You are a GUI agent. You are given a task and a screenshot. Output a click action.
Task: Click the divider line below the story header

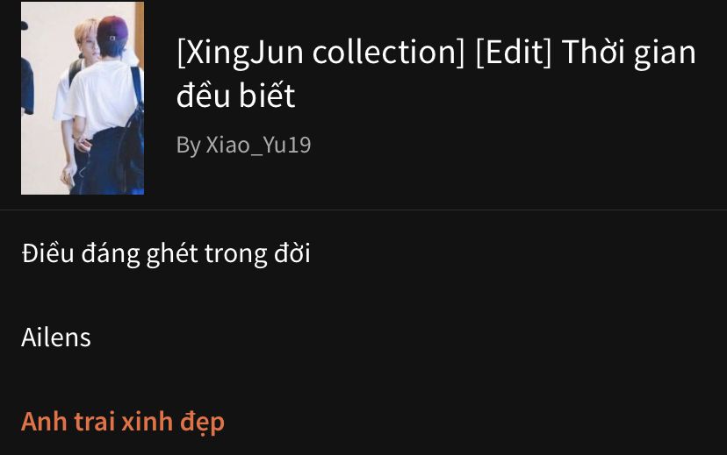pyautogui.click(x=363, y=210)
